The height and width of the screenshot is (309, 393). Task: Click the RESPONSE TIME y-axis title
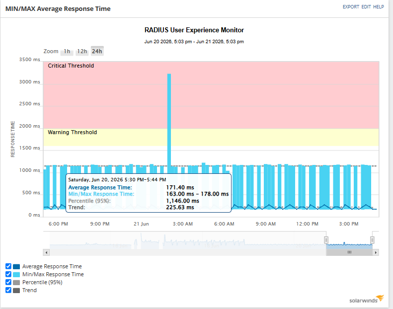tap(13, 139)
